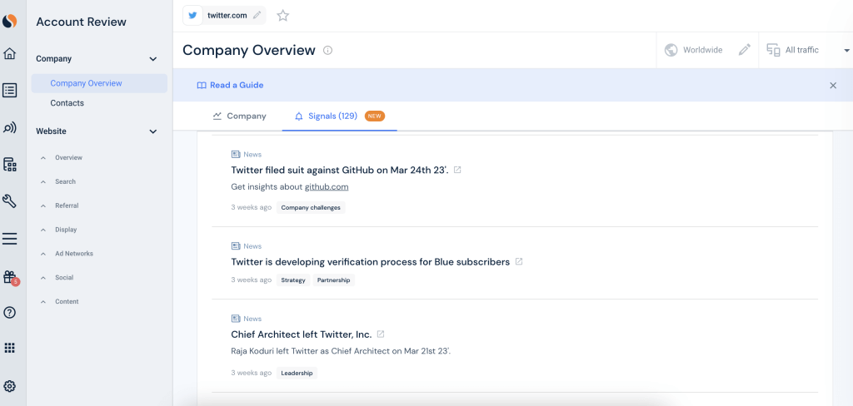Click the Company Overview page heading

coord(248,51)
